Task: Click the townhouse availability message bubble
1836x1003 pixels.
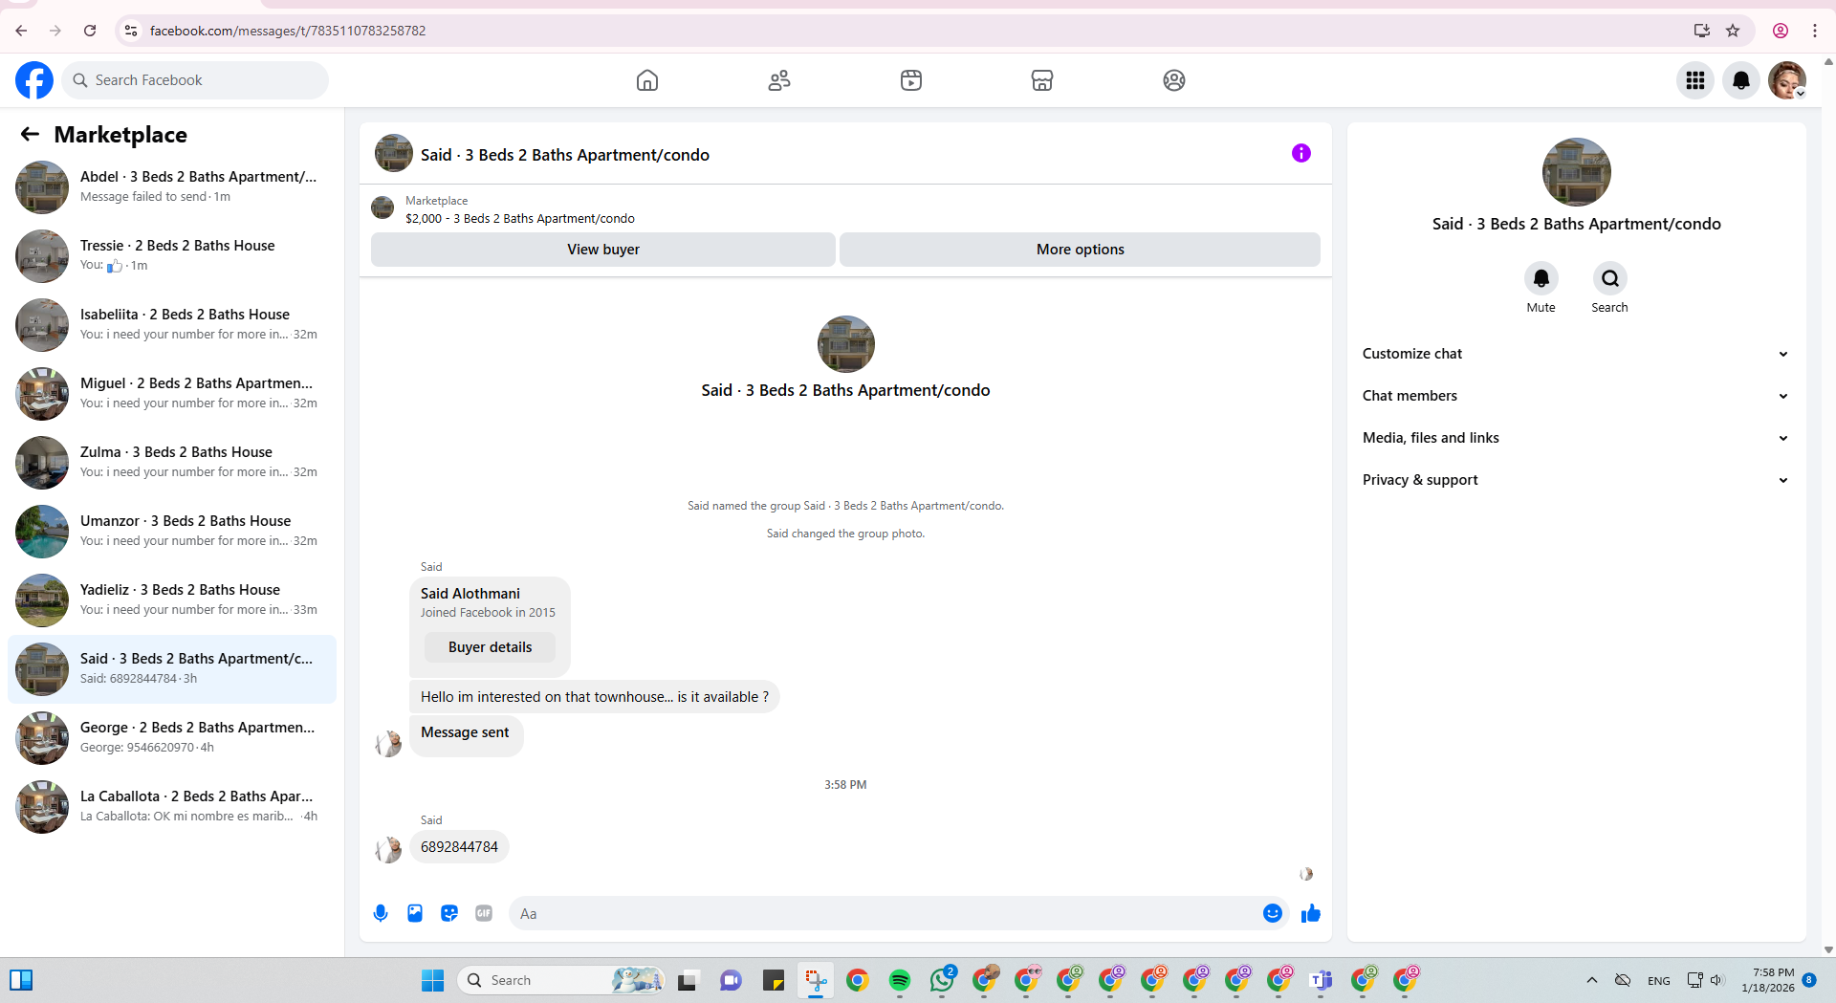Action: tap(595, 697)
